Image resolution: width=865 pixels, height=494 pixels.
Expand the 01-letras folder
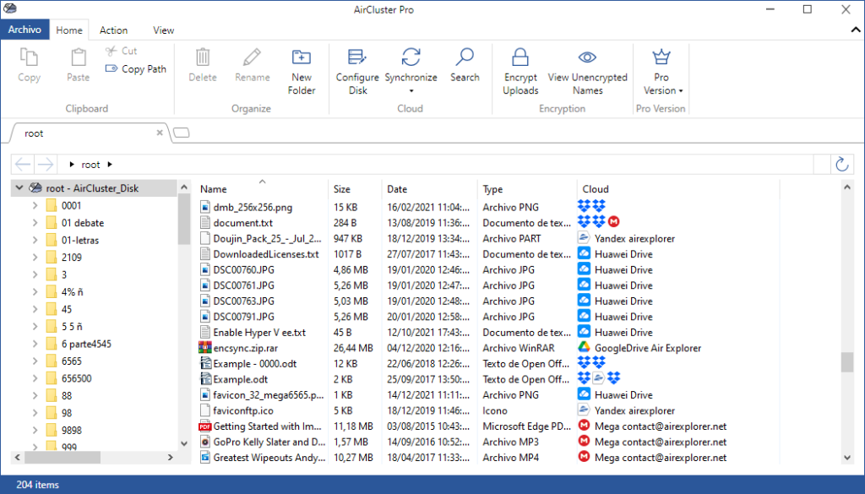(35, 241)
